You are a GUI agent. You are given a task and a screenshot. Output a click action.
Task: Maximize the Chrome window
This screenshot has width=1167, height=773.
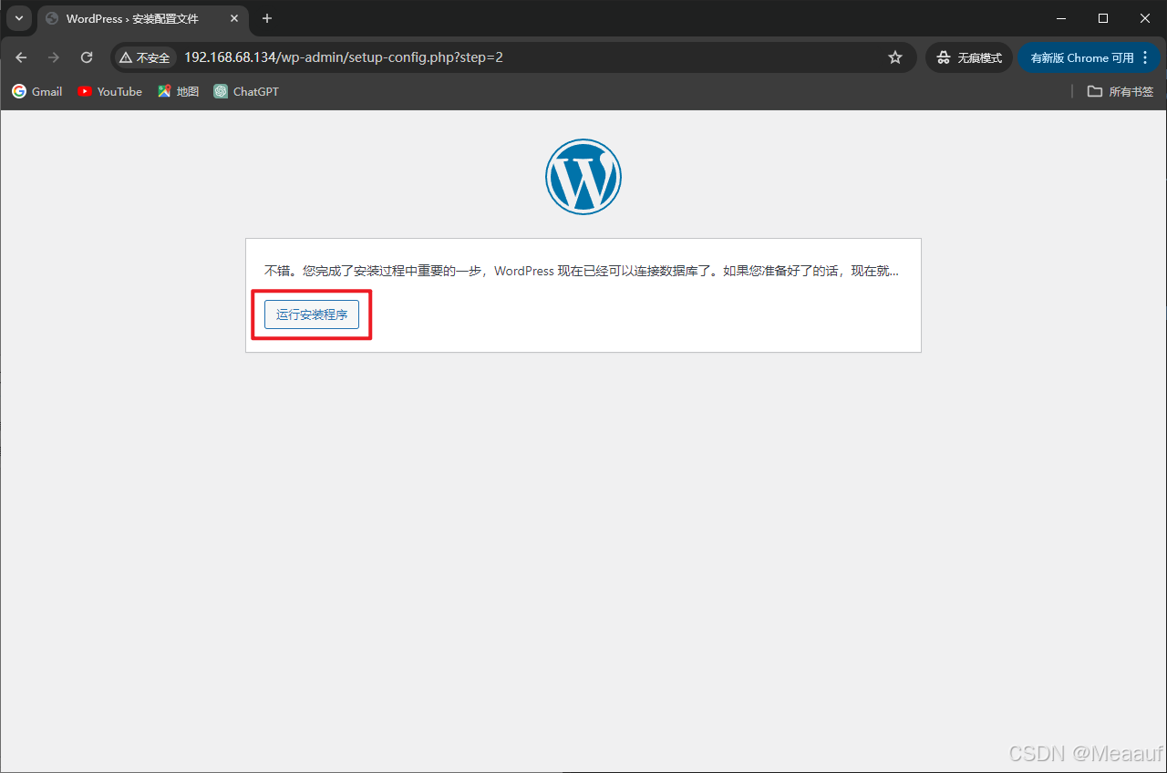tap(1103, 18)
